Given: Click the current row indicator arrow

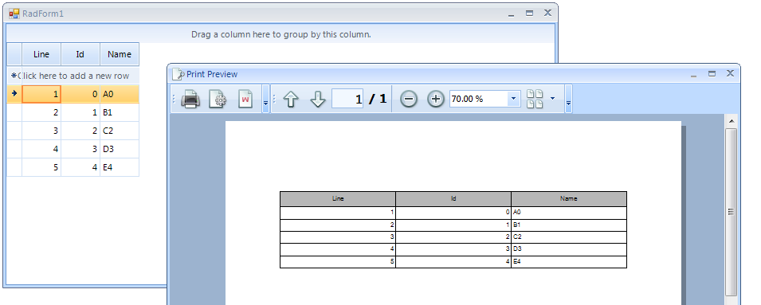Looking at the screenshot, I should (x=14, y=94).
